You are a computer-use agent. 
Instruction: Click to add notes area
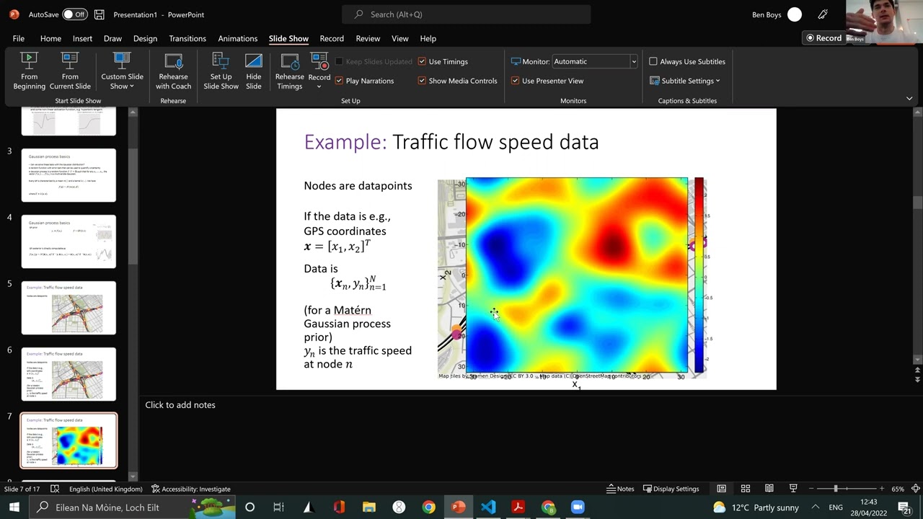coord(180,405)
